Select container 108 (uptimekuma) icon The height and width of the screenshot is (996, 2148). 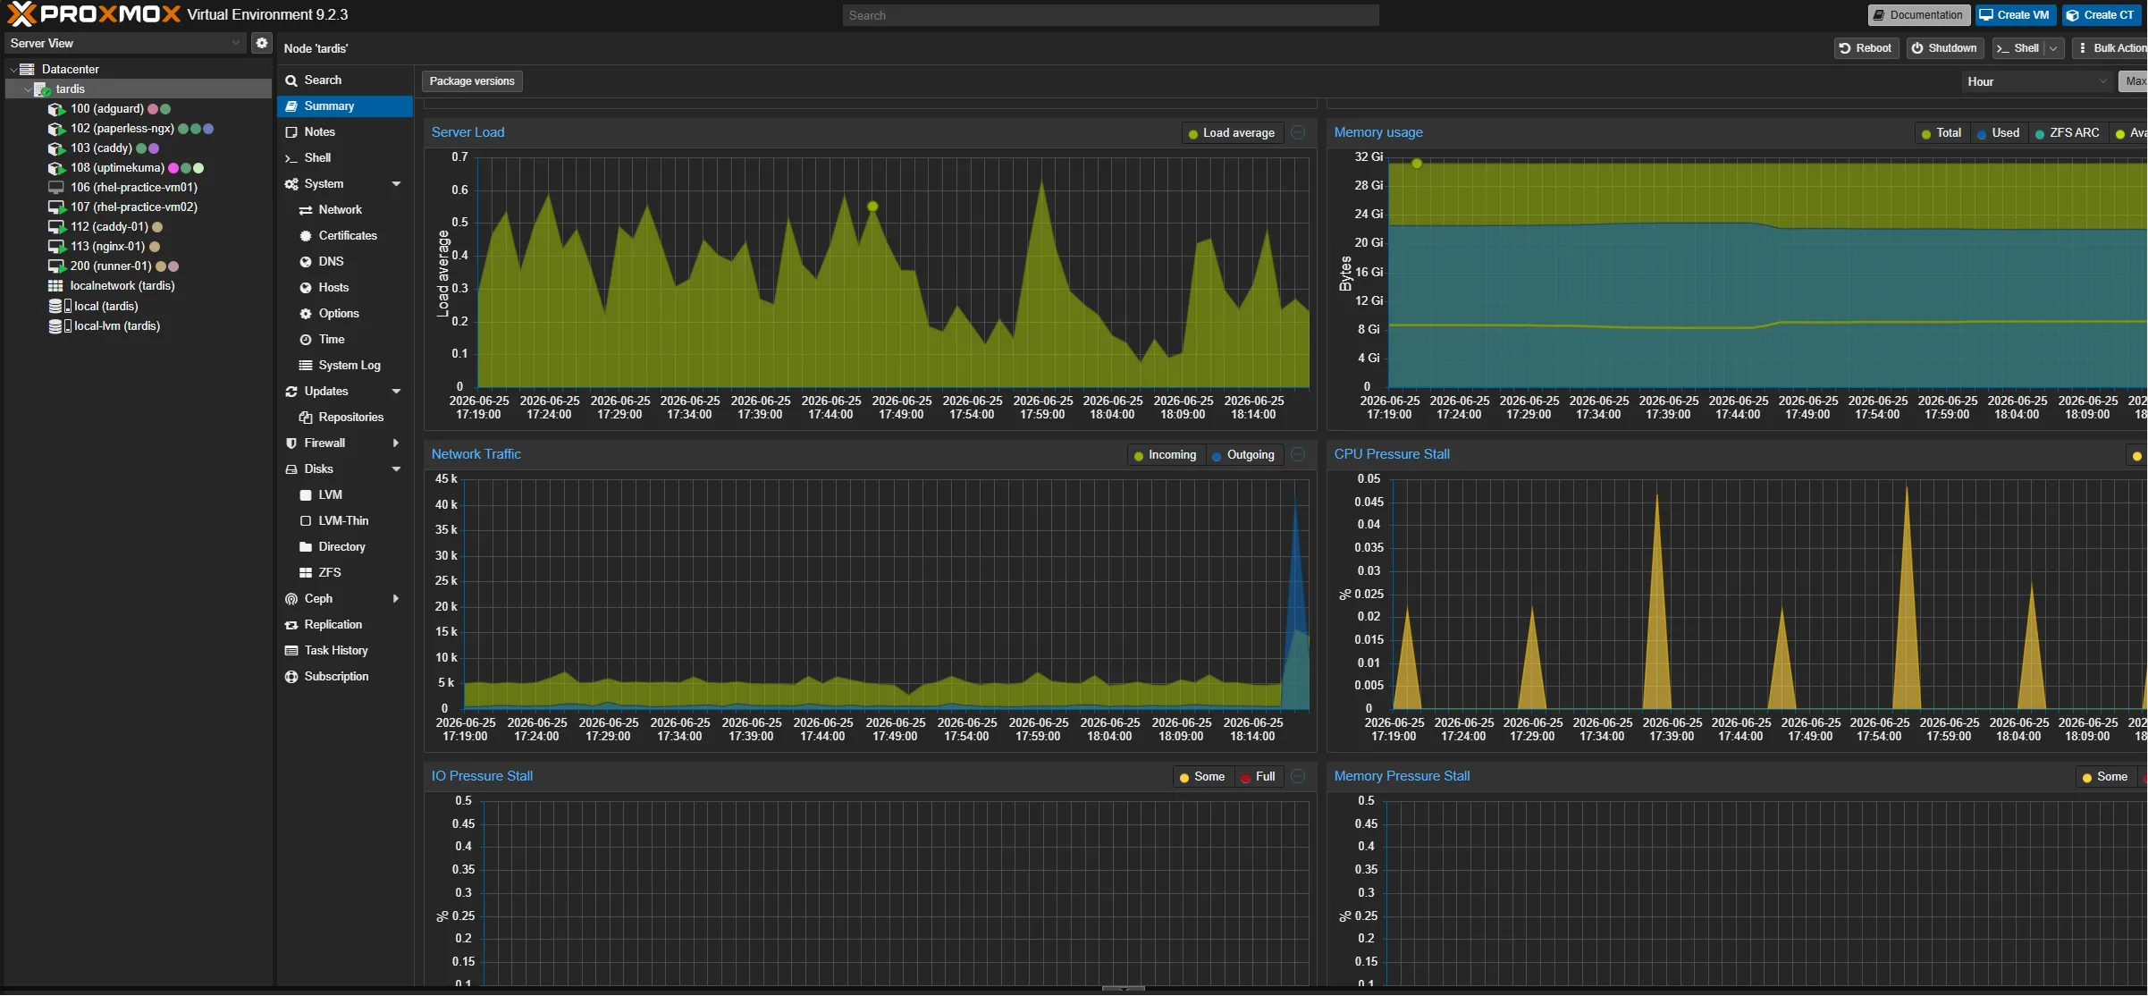click(x=56, y=168)
